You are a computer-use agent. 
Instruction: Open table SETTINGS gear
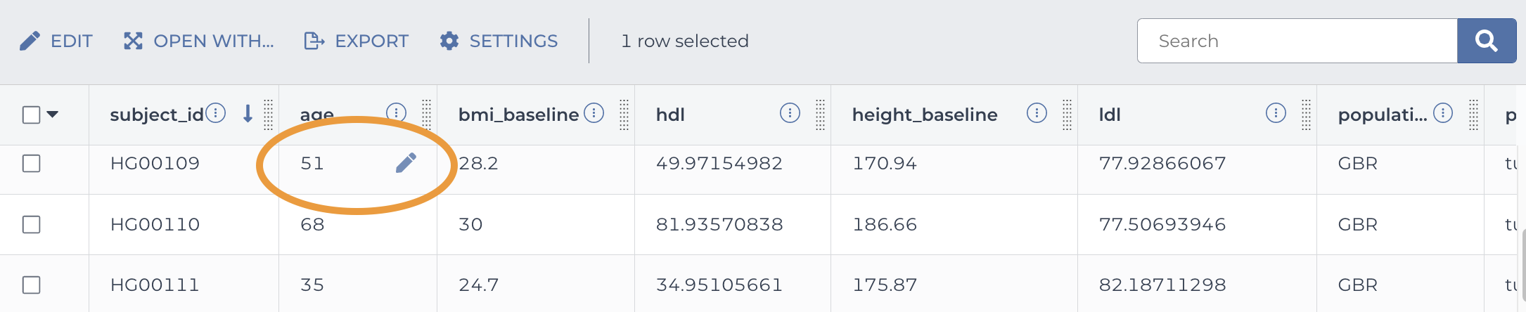point(499,41)
